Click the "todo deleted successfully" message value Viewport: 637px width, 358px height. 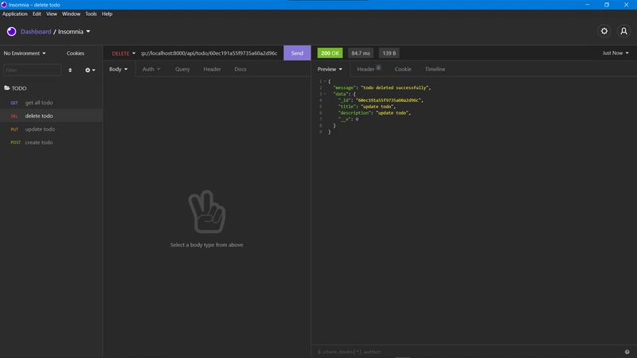click(x=394, y=88)
